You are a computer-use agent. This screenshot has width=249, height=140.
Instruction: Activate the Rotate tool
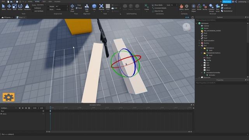pyautogui.click(x=20, y=7)
